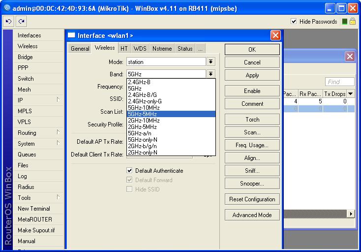Click the Sniff... button
The width and height of the screenshot is (361, 252).
252,171
